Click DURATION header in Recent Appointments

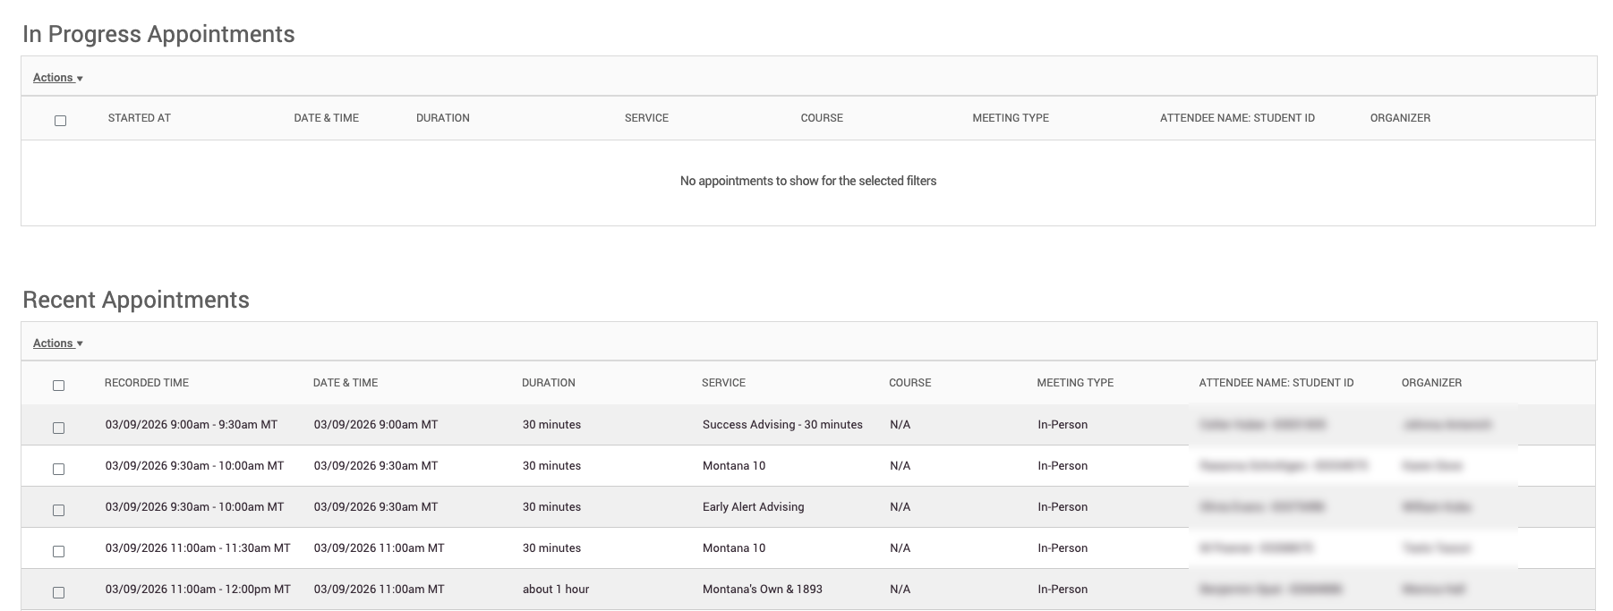[x=549, y=383]
